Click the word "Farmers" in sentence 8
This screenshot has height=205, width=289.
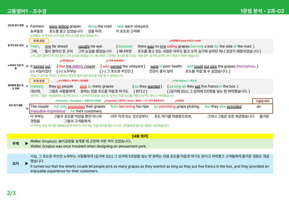37,26
